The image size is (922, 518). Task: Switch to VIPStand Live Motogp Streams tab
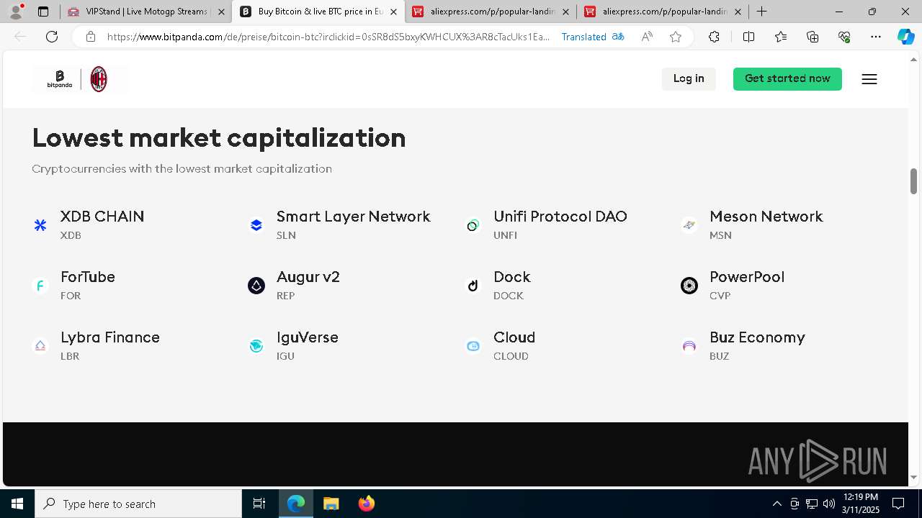tap(146, 12)
